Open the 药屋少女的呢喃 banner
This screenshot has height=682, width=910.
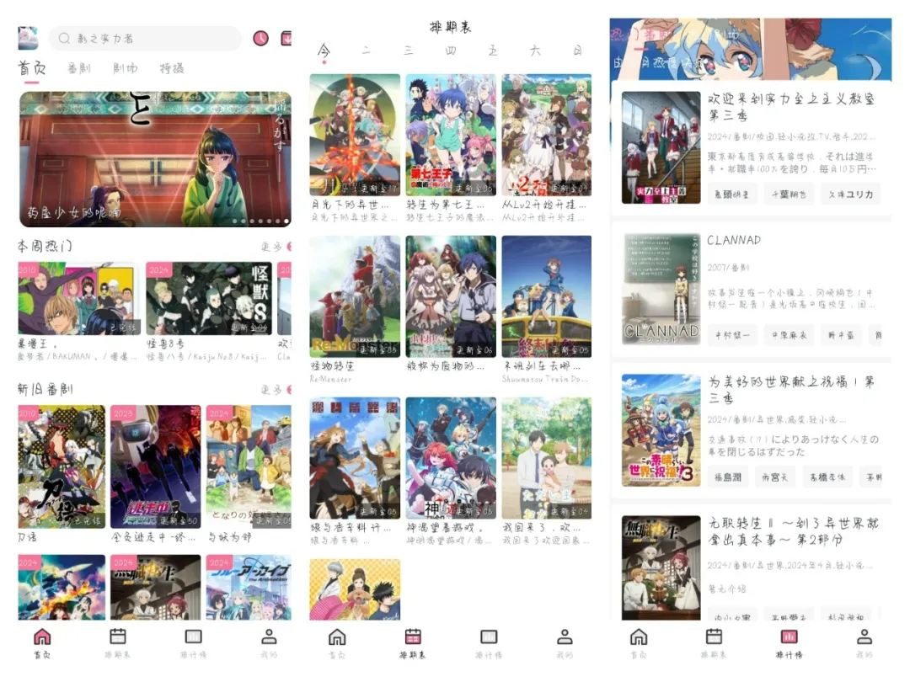(155, 159)
